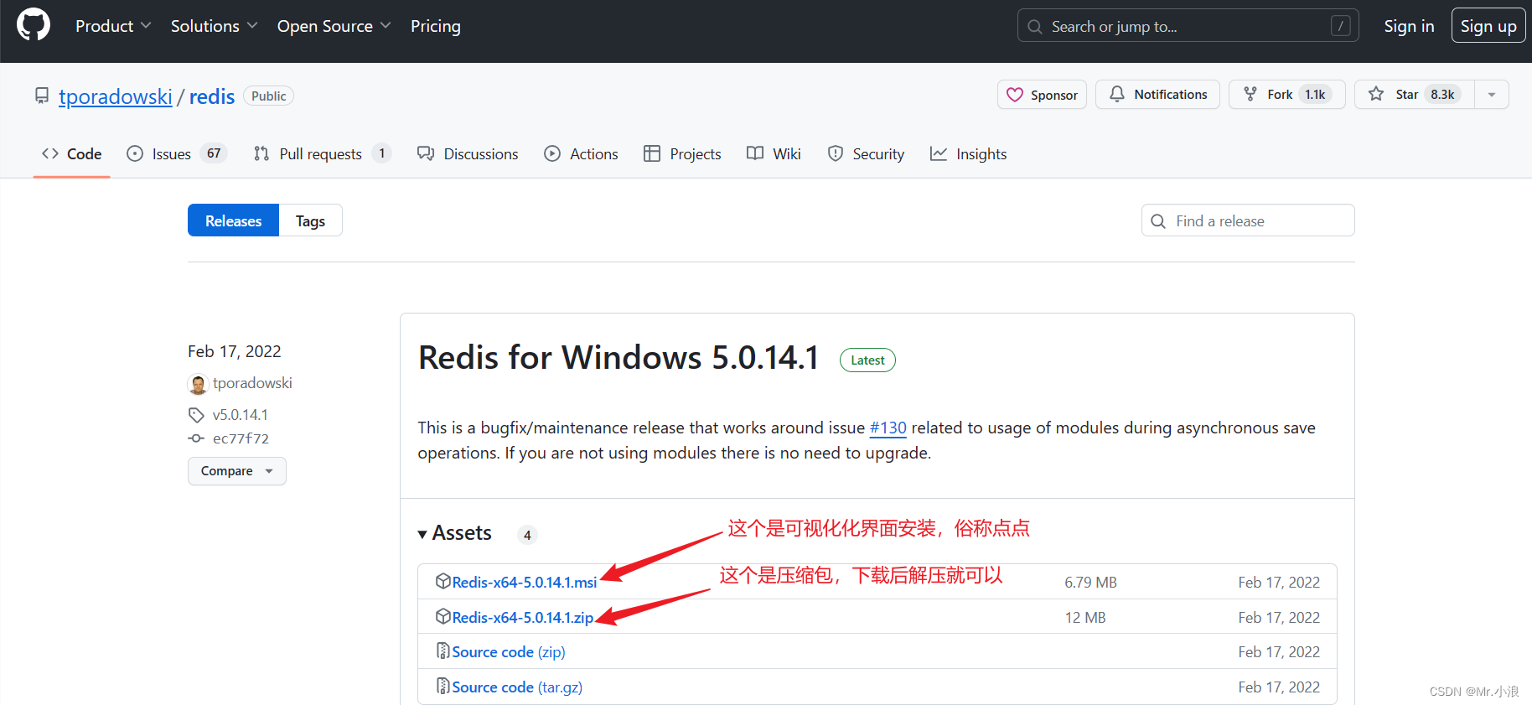Viewport: 1532px width, 705px height.
Task: Click the Star count 8.3k
Action: [1442, 95]
